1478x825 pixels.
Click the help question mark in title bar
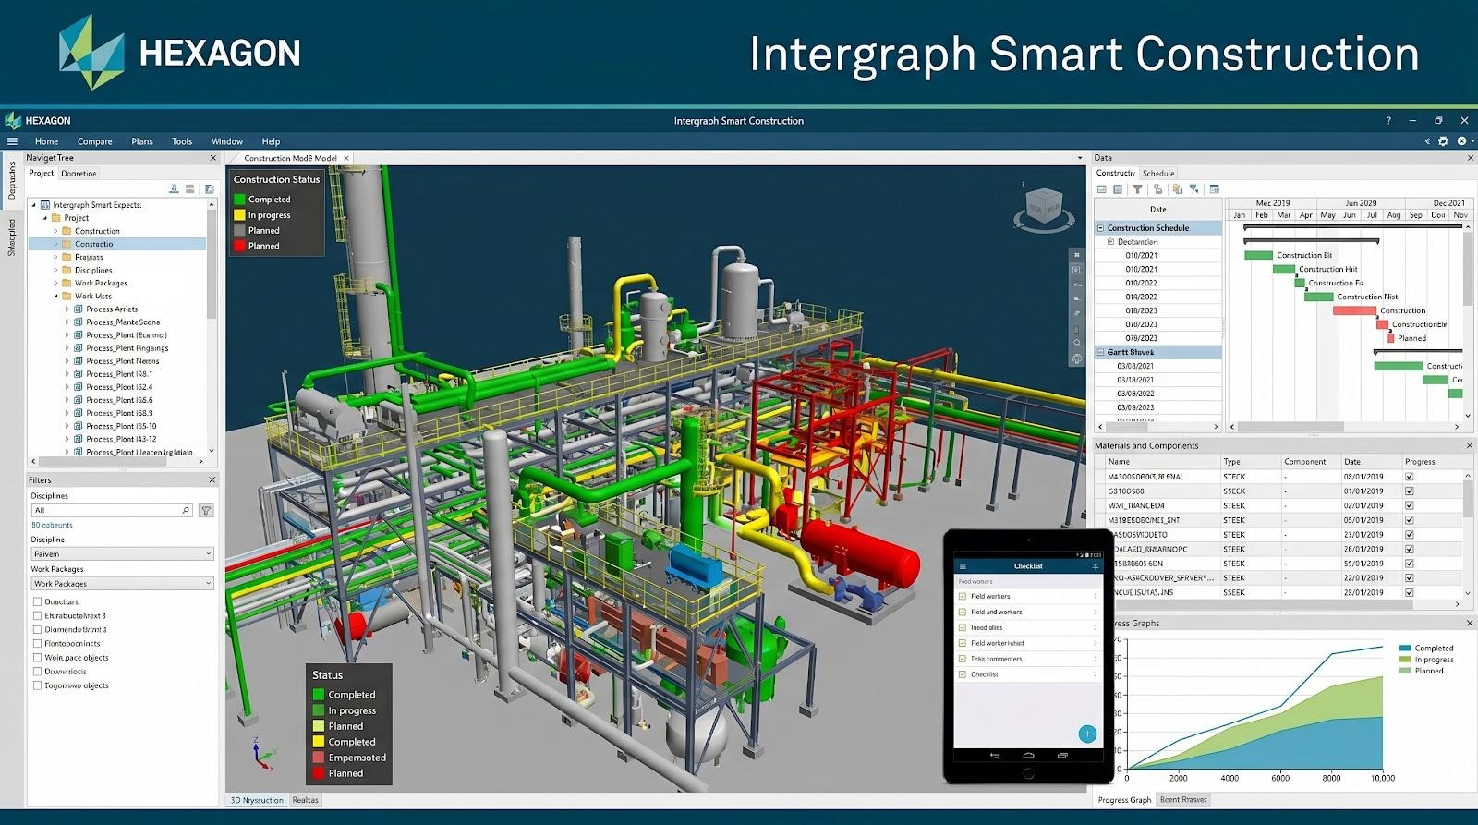[1387, 120]
